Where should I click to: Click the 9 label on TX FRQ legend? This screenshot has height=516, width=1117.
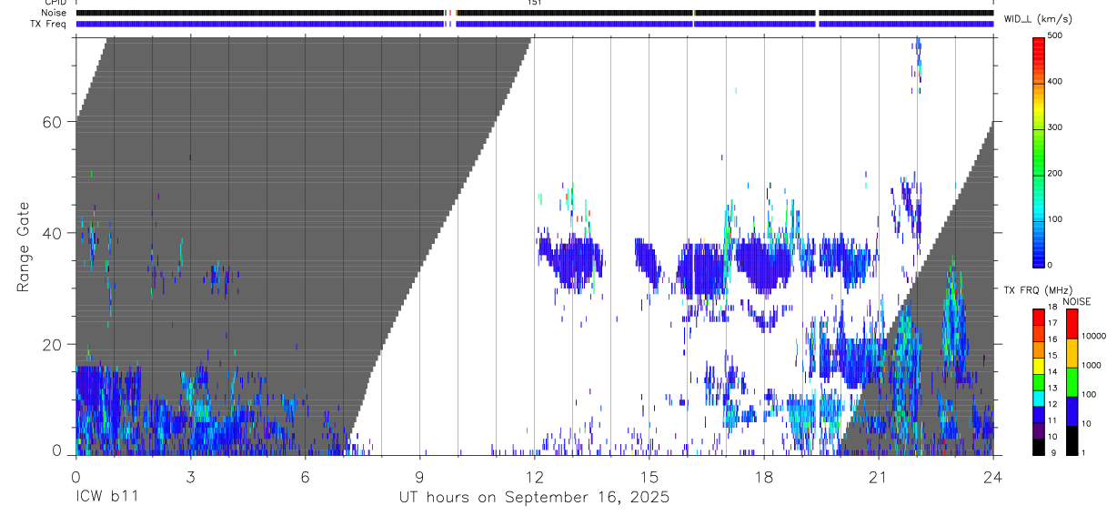click(x=1052, y=452)
